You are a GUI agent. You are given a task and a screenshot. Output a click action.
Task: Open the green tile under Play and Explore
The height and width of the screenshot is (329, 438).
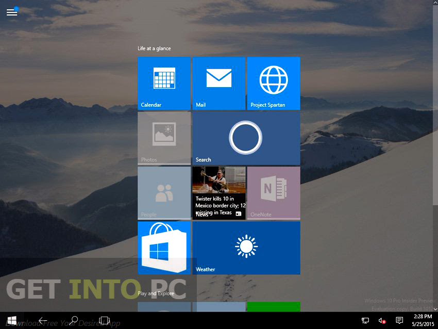pyautogui.click(x=274, y=307)
